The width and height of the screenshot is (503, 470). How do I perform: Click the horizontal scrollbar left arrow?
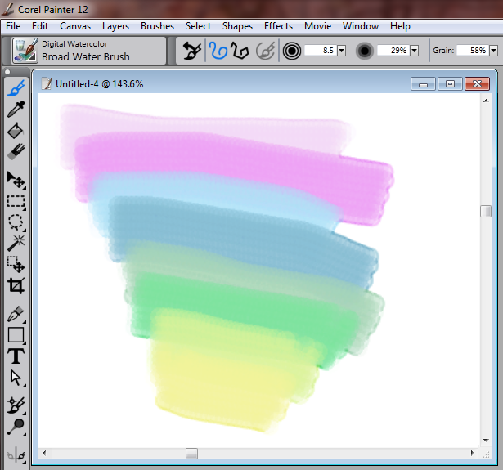(44, 454)
